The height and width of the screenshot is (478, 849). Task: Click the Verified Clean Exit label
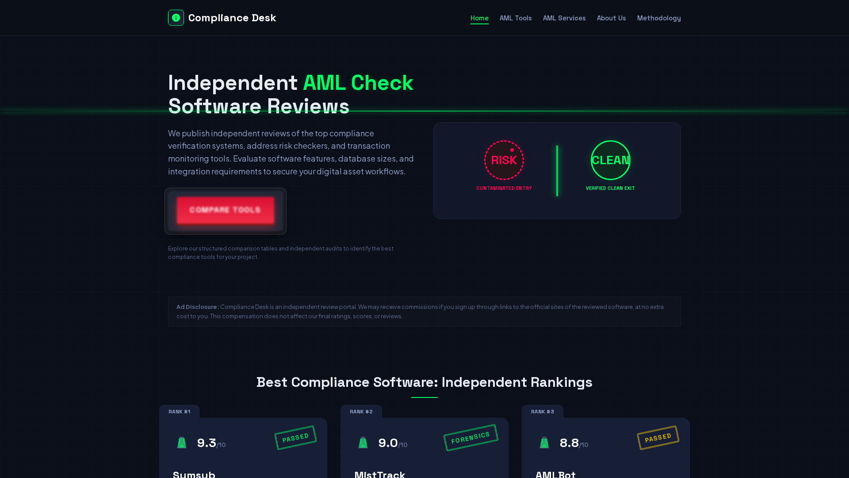[610, 189]
